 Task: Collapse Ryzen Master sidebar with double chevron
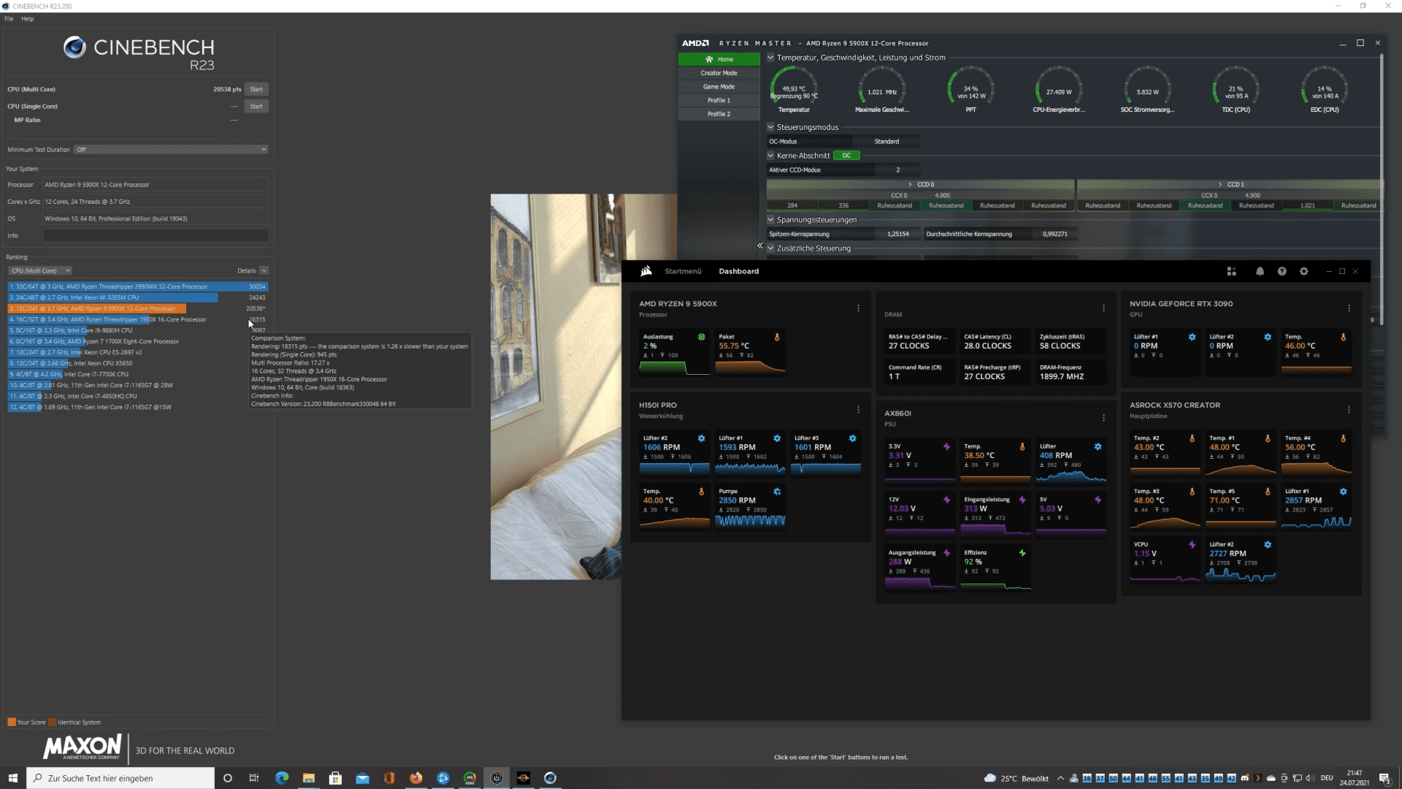coord(760,245)
